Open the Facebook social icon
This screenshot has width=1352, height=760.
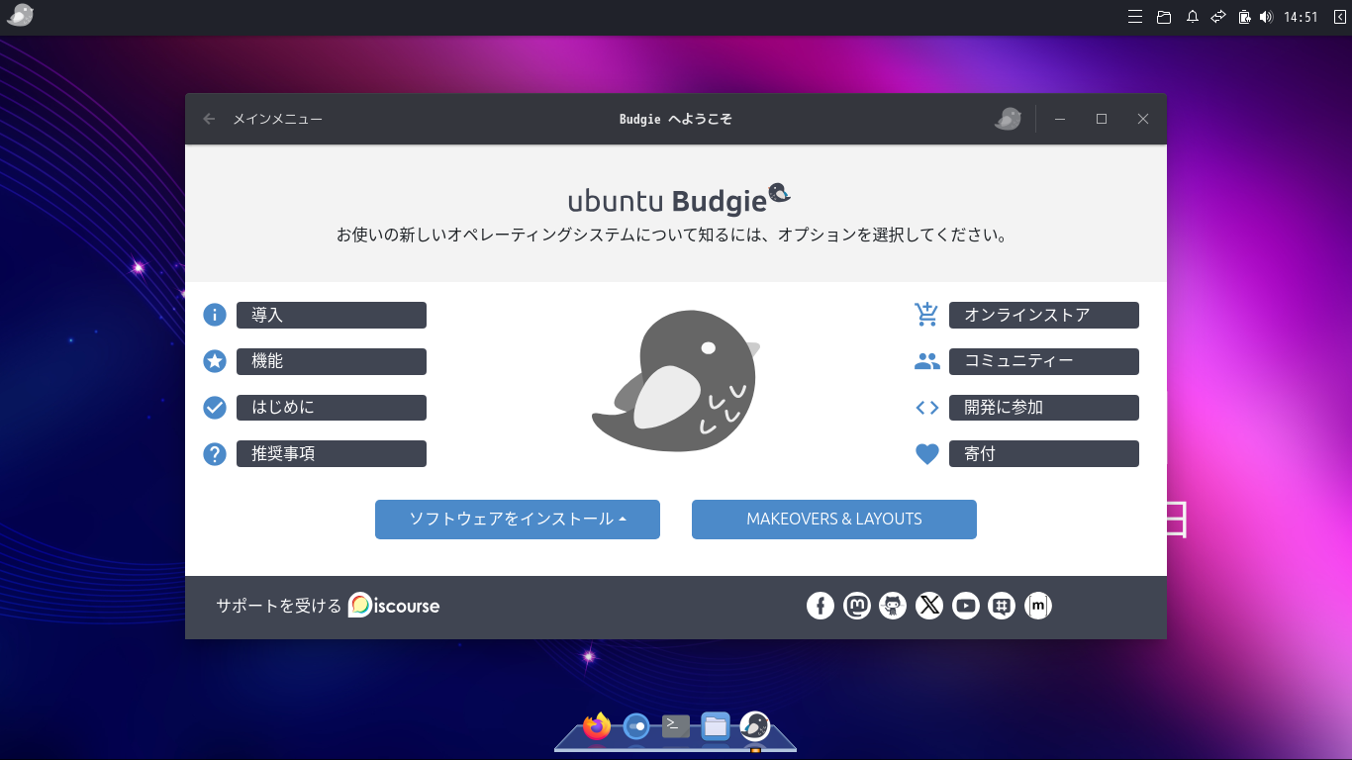(x=821, y=606)
